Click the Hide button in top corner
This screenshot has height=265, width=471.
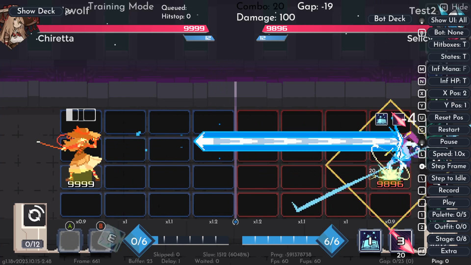tap(460, 7)
